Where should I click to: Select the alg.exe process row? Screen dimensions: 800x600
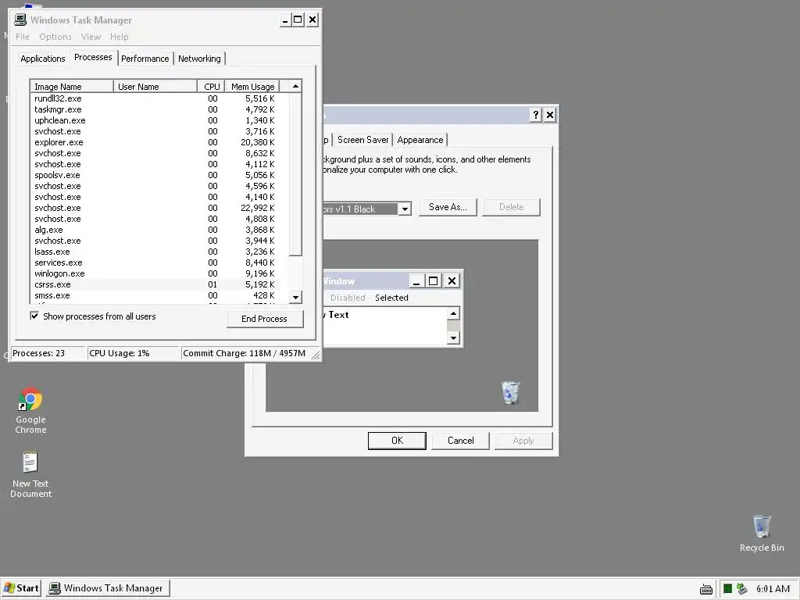[155, 230]
